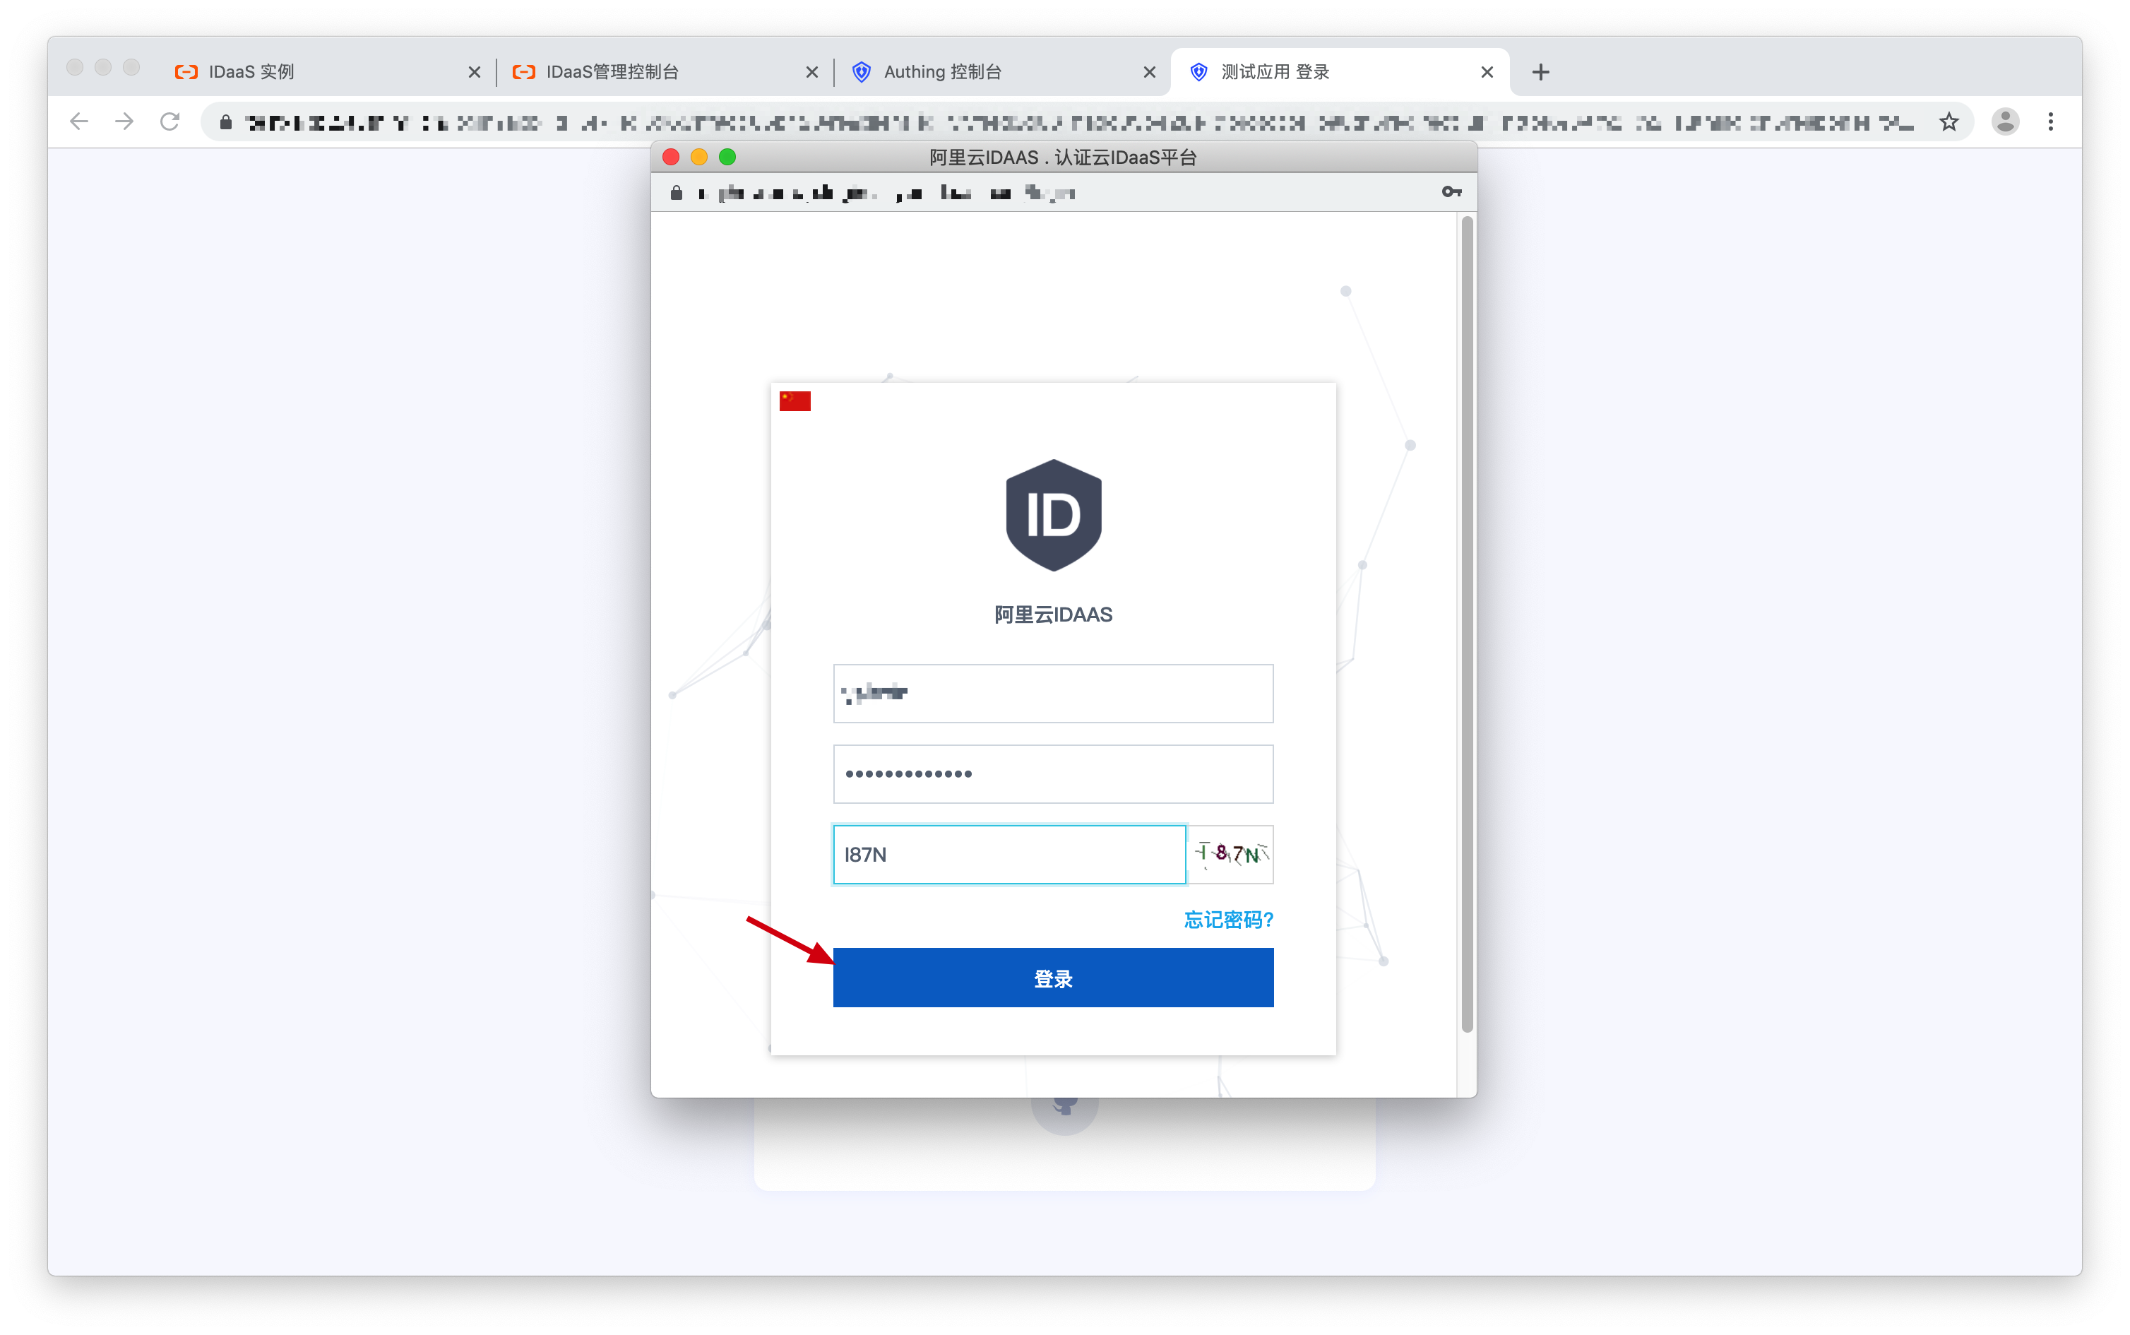Open the Chrome three-dot menu
The height and width of the screenshot is (1335, 2130).
[x=2051, y=121]
